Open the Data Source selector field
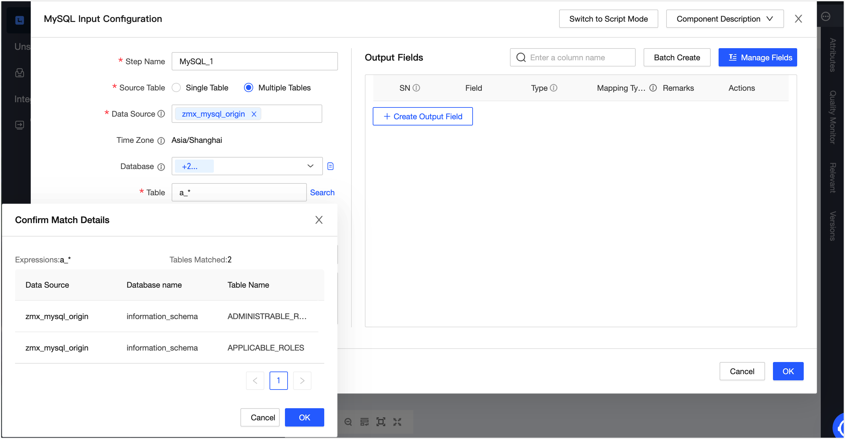The image size is (845, 439). pos(247,114)
